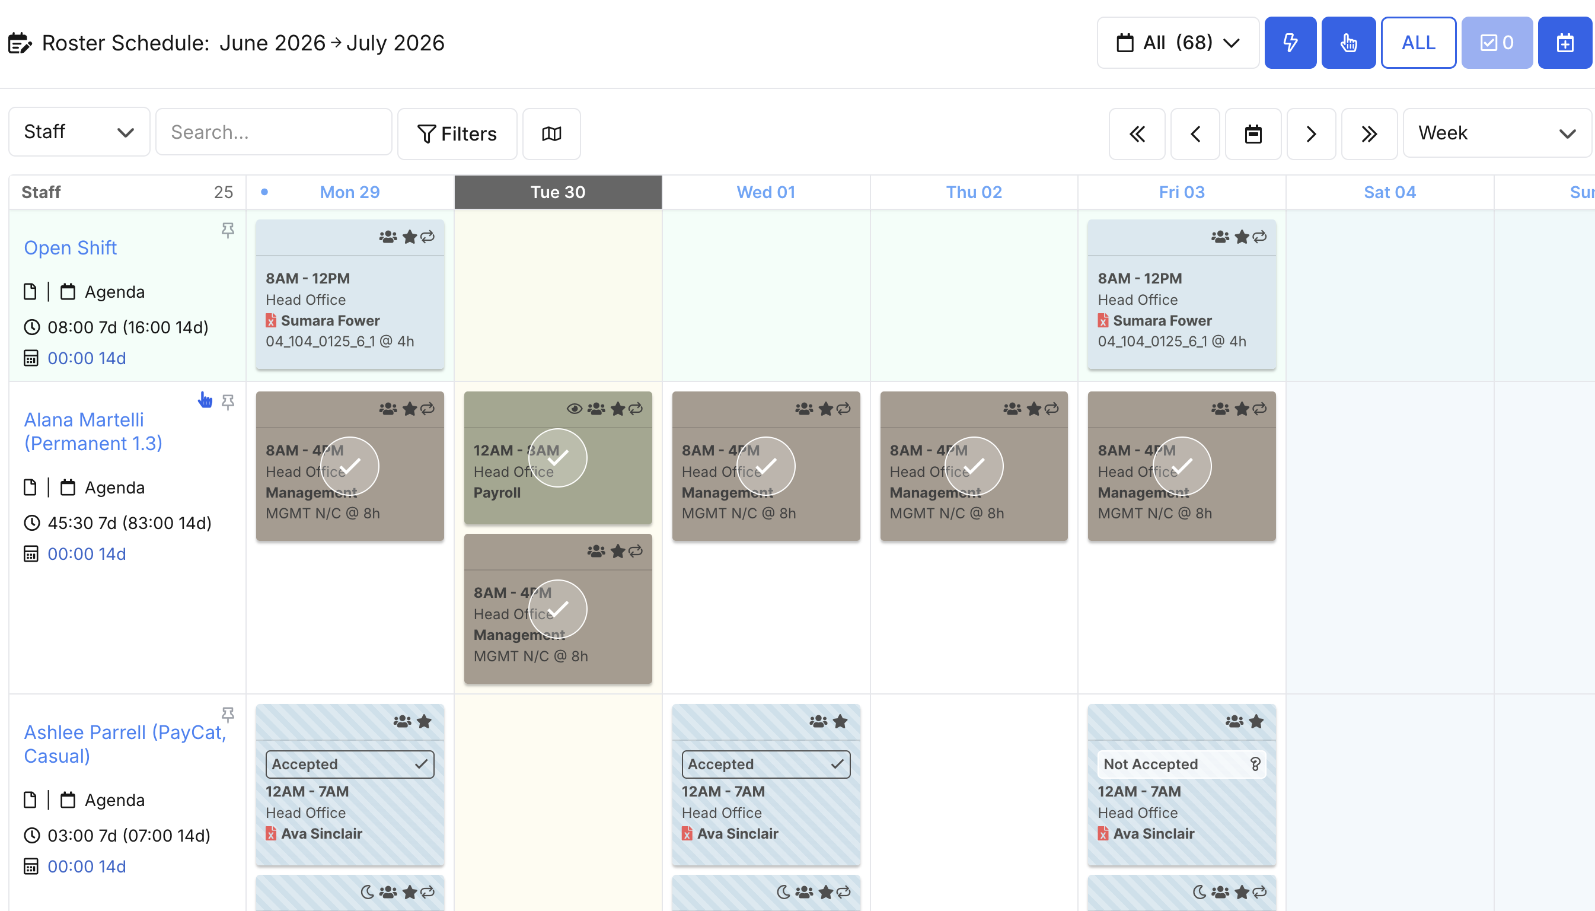This screenshot has height=911, width=1595.
Task: Open Alana Martelli (Permanent 1.3) profile link
Action: click(93, 432)
